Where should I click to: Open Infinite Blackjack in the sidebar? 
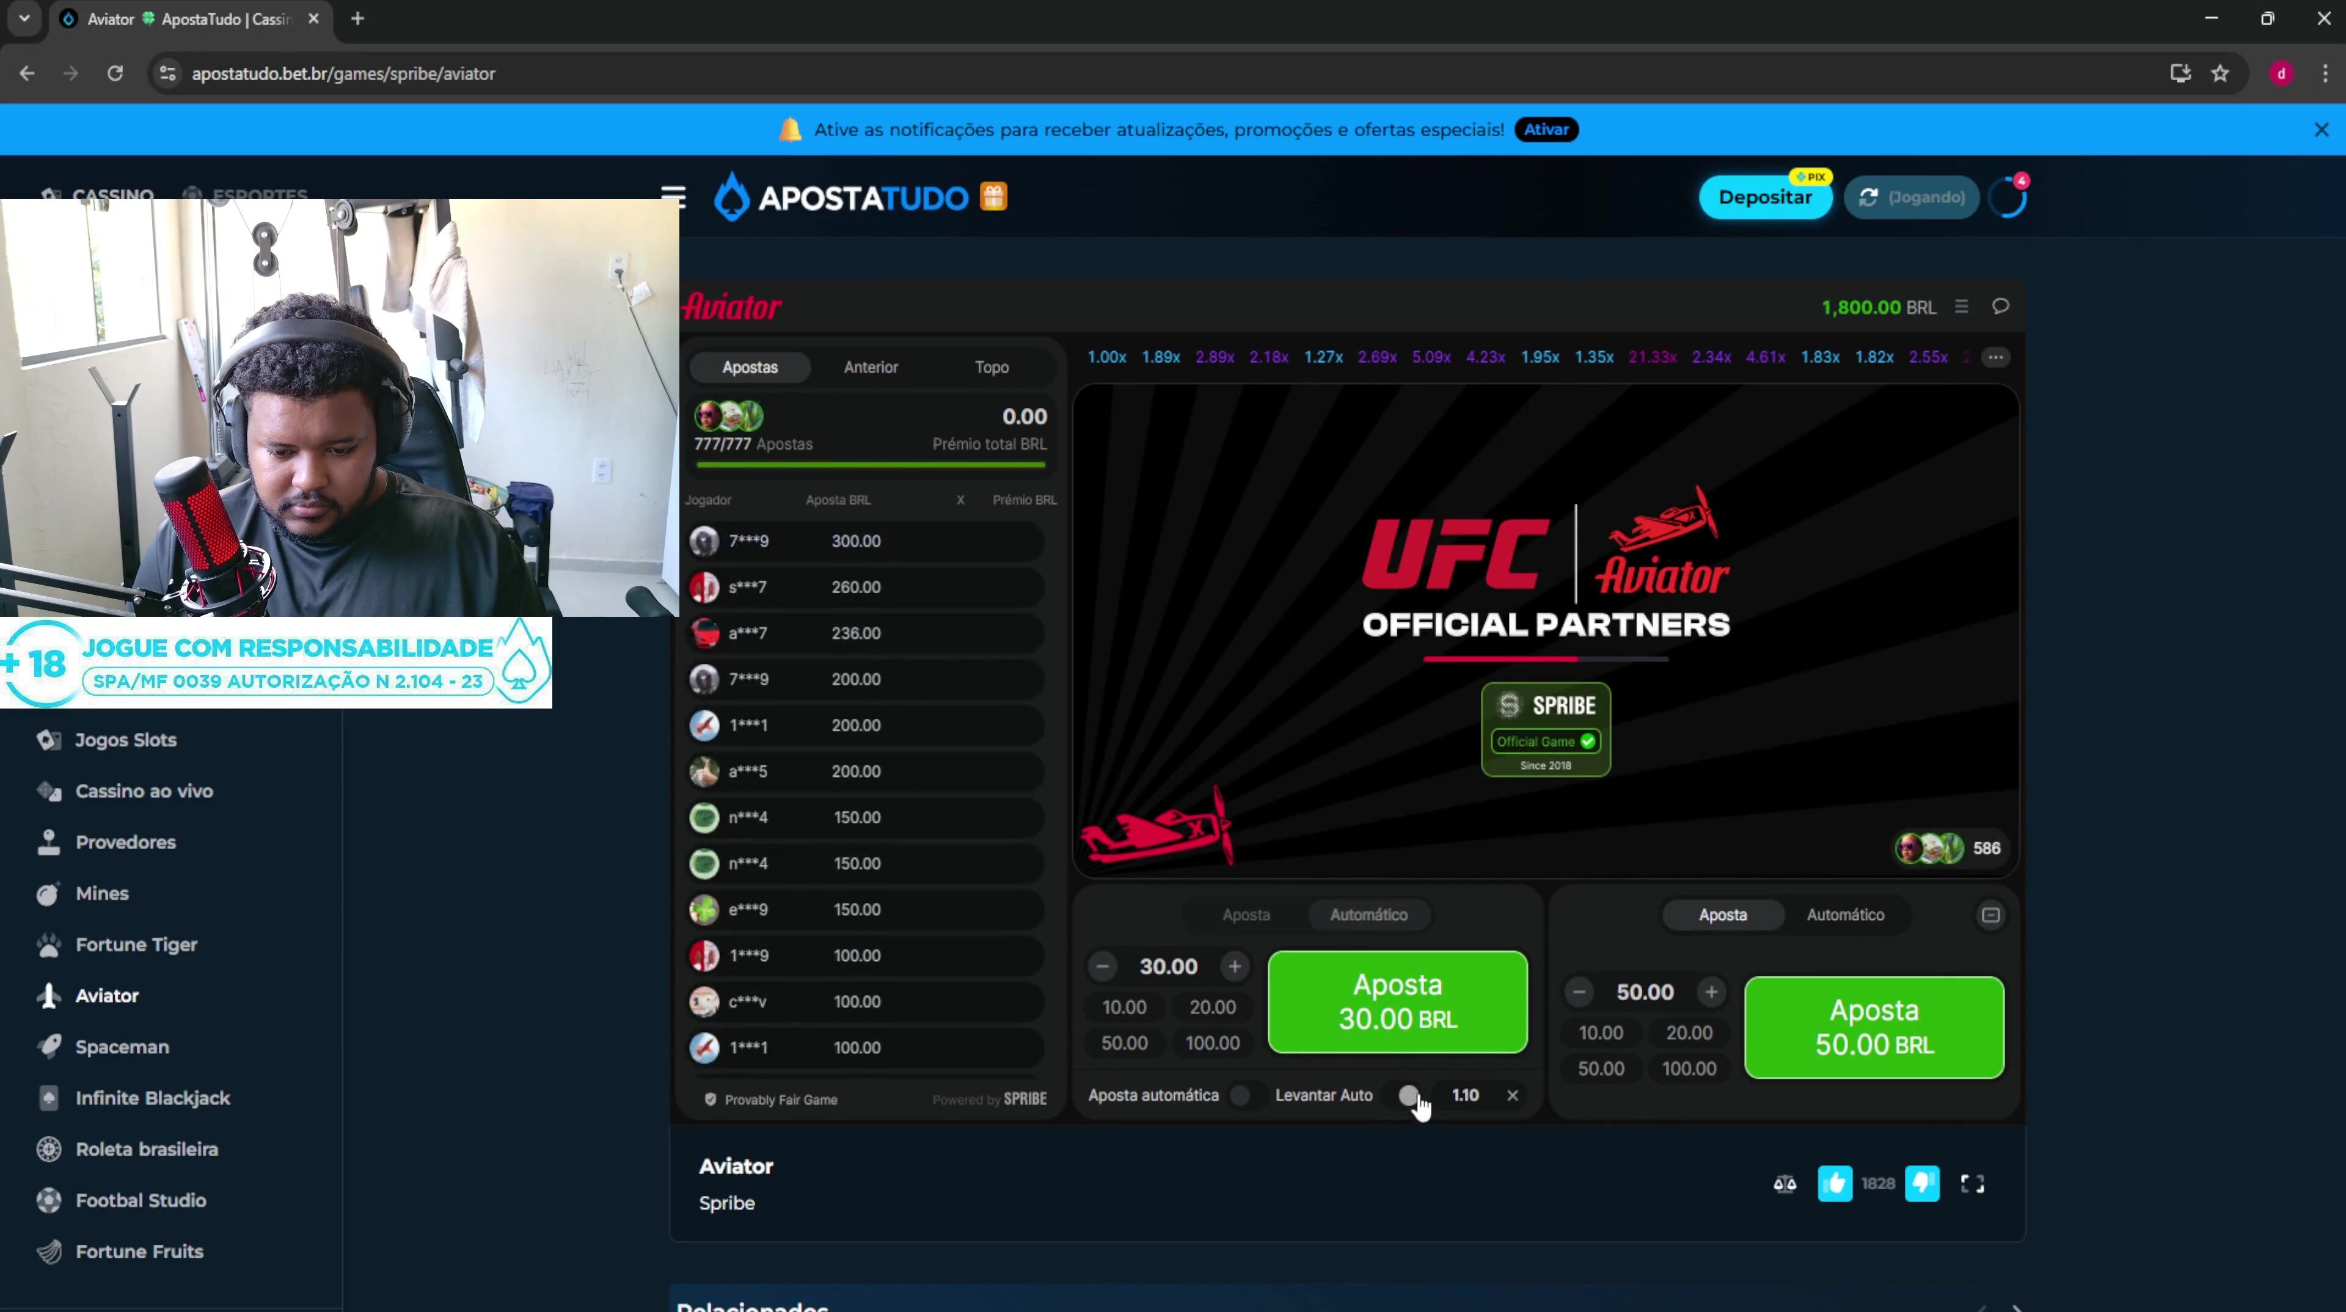coord(133,1097)
